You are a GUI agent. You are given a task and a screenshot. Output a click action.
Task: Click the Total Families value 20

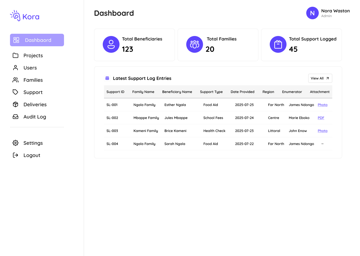[x=210, y=49]
